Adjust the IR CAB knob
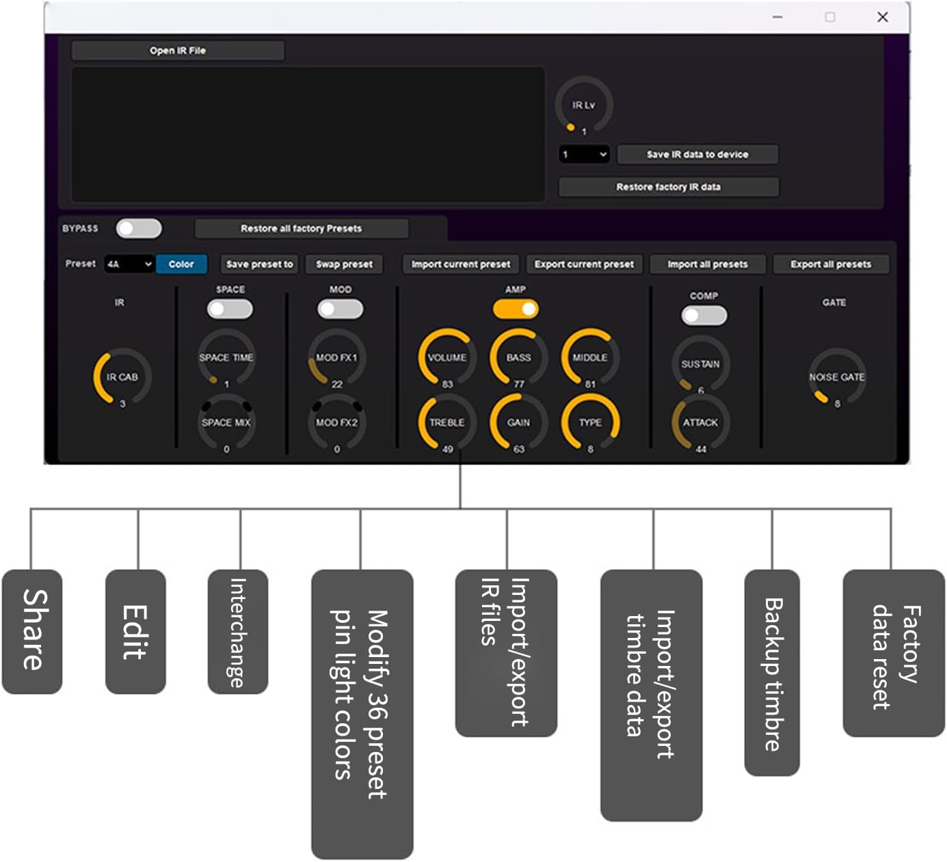The image size is (947, 862). click(122, 378)
